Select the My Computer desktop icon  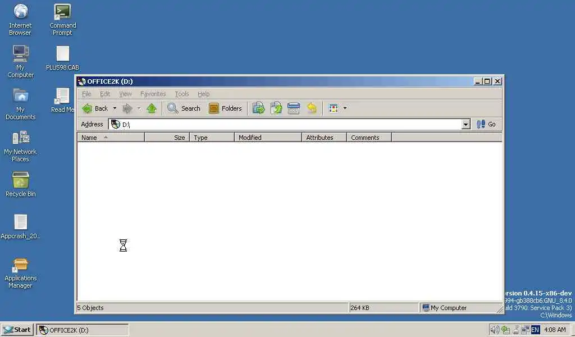(21, 62)
